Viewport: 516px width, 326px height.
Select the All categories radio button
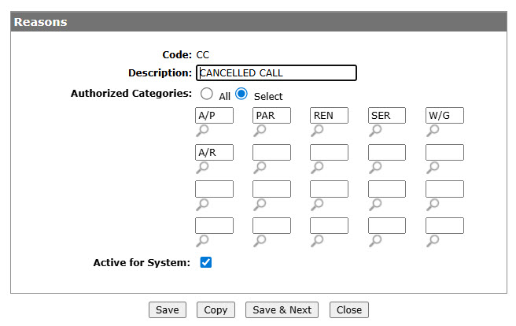[x=207, y=94]
